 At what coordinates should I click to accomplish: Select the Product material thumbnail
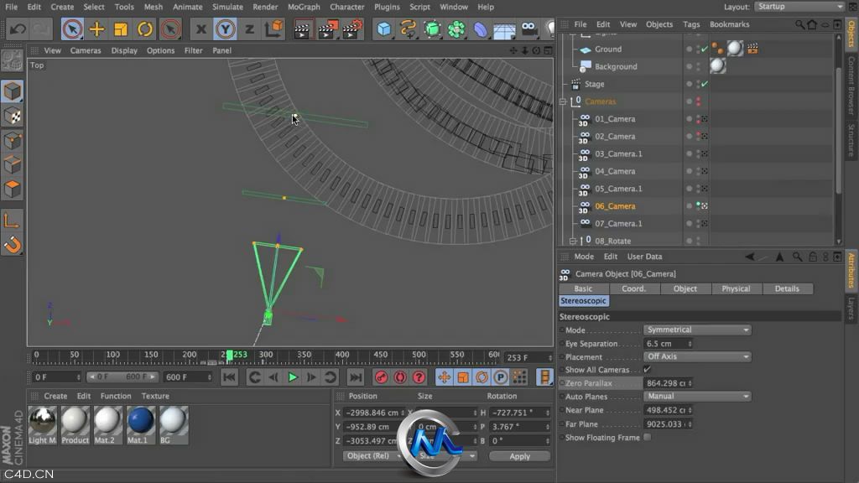tap(75, 425)
